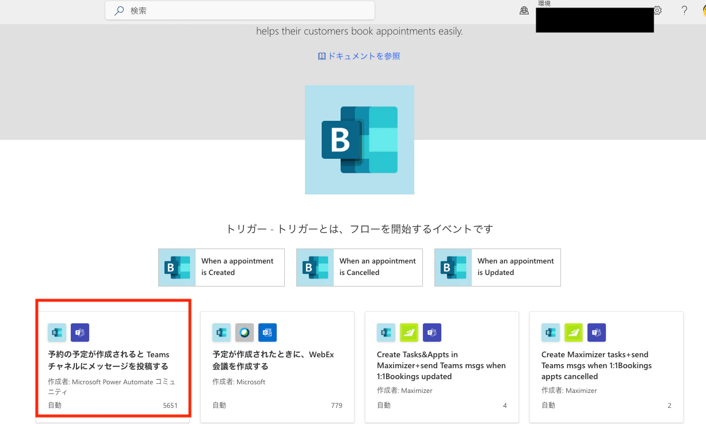This screenshot has width=706, height=424.
Task: Open the Teams チャネルにメッセージを投稿する template
Action: coord(113,367)
